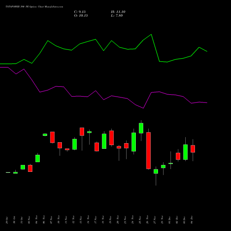The width and height of the screenshot is (231, 231).
Task: Select the green candle for 12 Nov
Action: [74, 144]
